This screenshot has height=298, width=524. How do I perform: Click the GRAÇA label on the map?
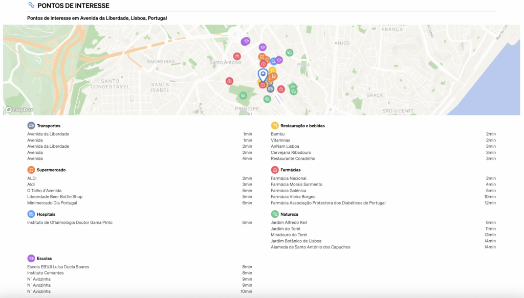pos(375,95)
